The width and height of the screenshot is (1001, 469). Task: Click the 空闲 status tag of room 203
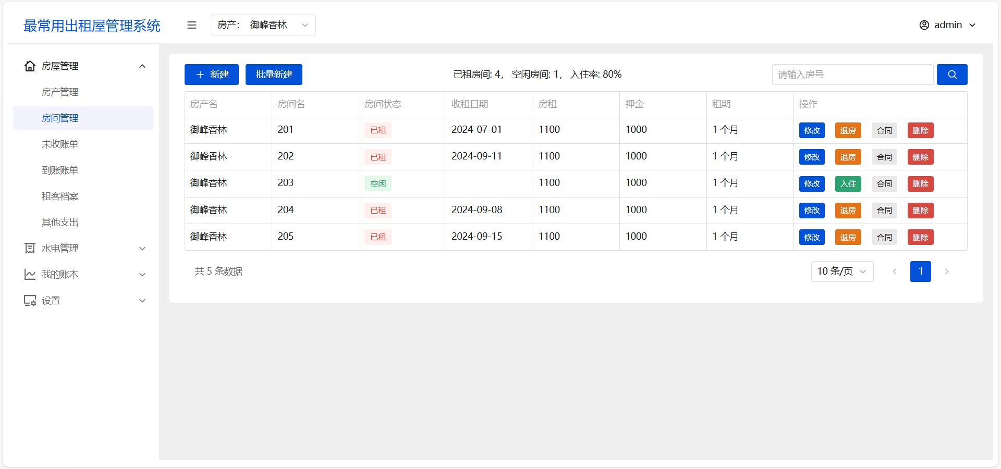[x=378, y=183]
